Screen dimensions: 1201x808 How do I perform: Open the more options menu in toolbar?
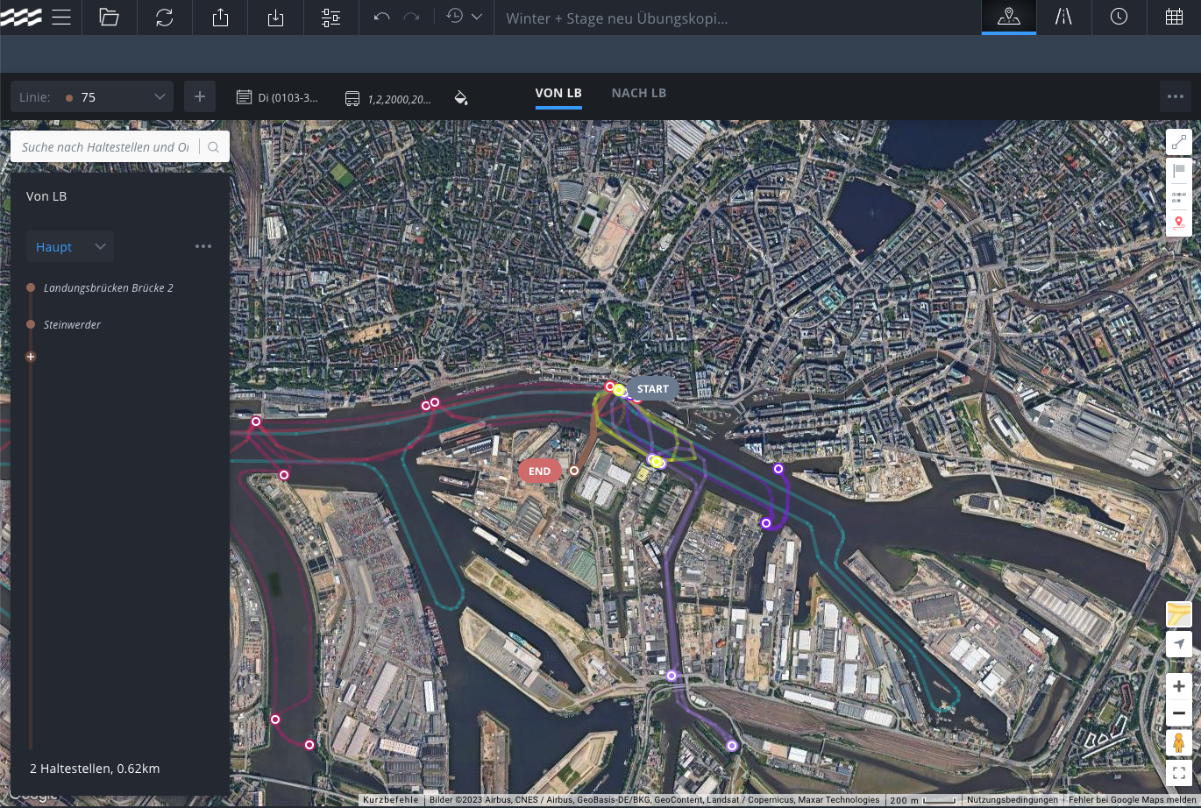(1174, 96)
